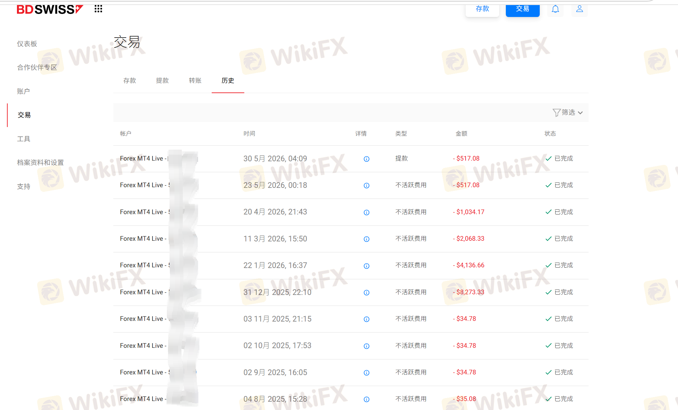Click the 金额 column header
Image resolution: width=678 pixels, height=410 pixels.
click(461, 134)
